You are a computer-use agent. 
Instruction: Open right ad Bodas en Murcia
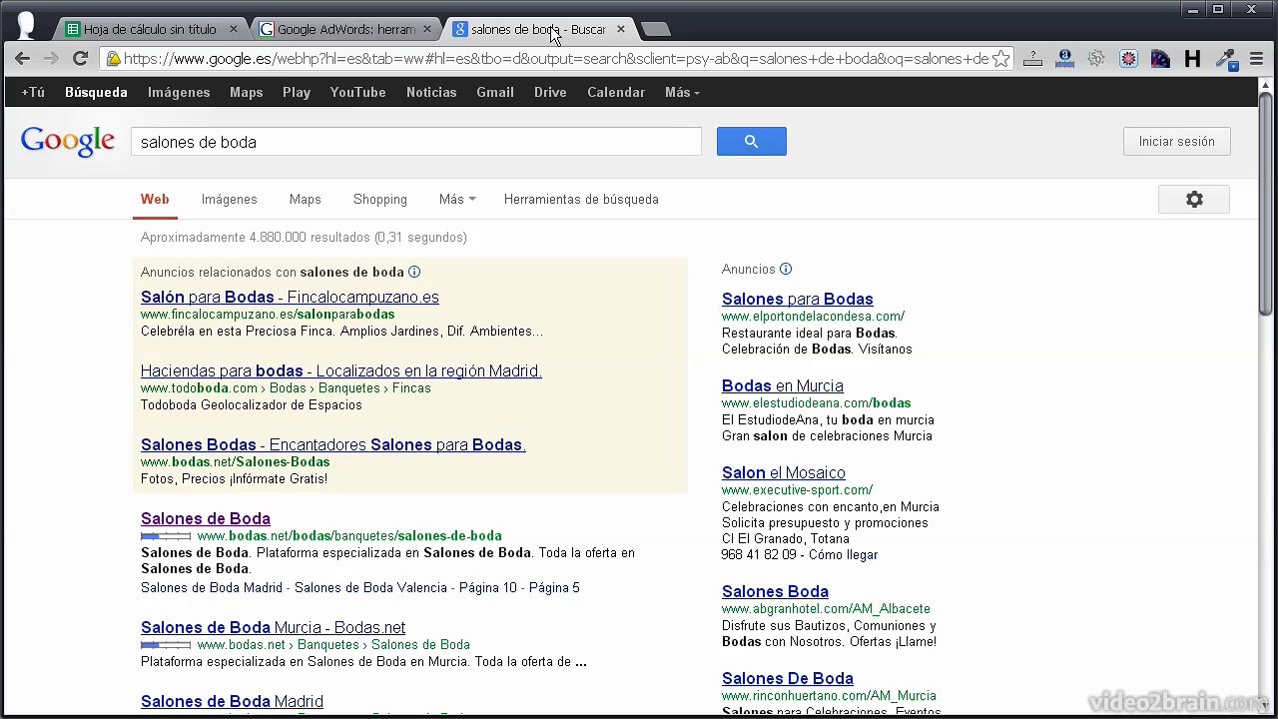pyautogui.click(x=783, y=386)
